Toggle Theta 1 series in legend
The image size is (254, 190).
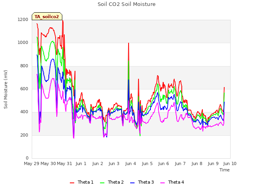(x=82, y=182)
